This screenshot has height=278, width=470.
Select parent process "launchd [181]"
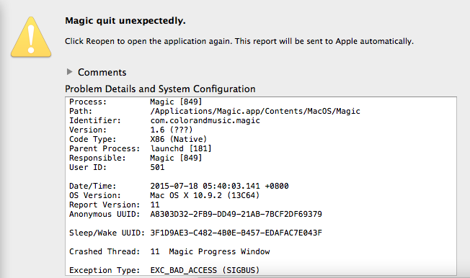(181, 148)
